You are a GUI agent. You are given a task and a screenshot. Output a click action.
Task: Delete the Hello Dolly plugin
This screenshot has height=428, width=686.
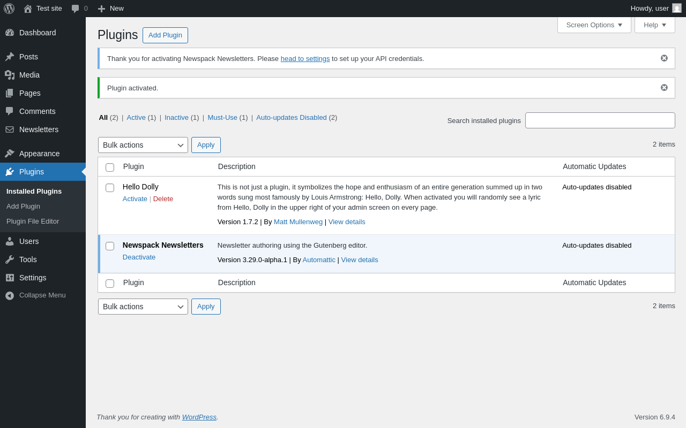163,198
